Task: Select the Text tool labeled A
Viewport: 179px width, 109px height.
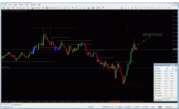Action: (x=129, y=8)
